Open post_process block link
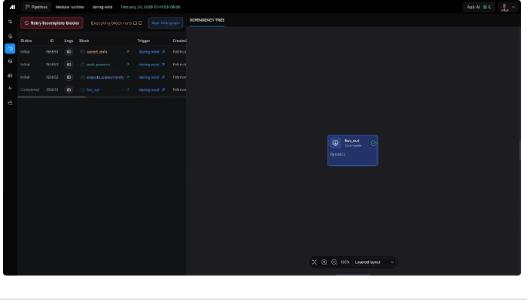527x300 pixels. (98, 65)
